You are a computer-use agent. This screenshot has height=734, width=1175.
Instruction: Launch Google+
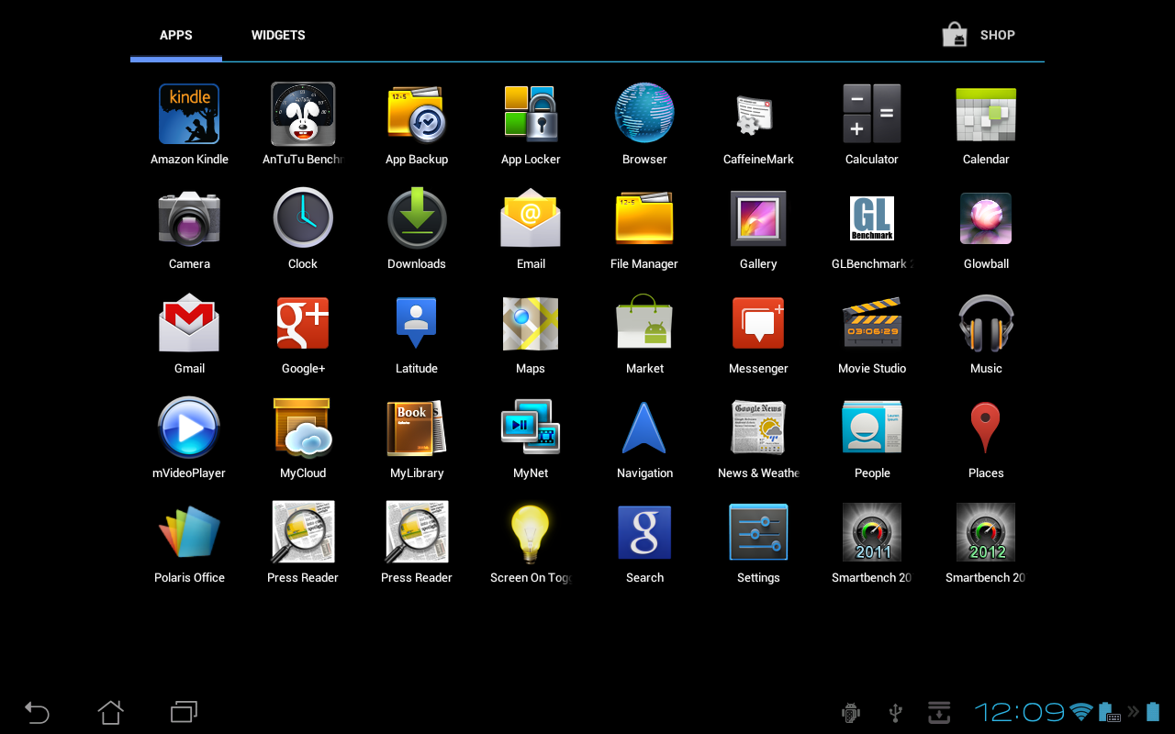303,323
